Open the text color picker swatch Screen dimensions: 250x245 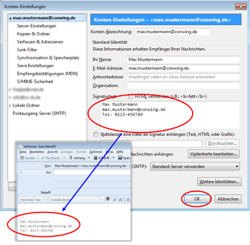[108, 199]
